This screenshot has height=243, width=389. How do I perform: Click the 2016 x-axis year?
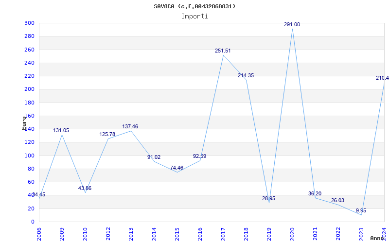pos(200,234)
